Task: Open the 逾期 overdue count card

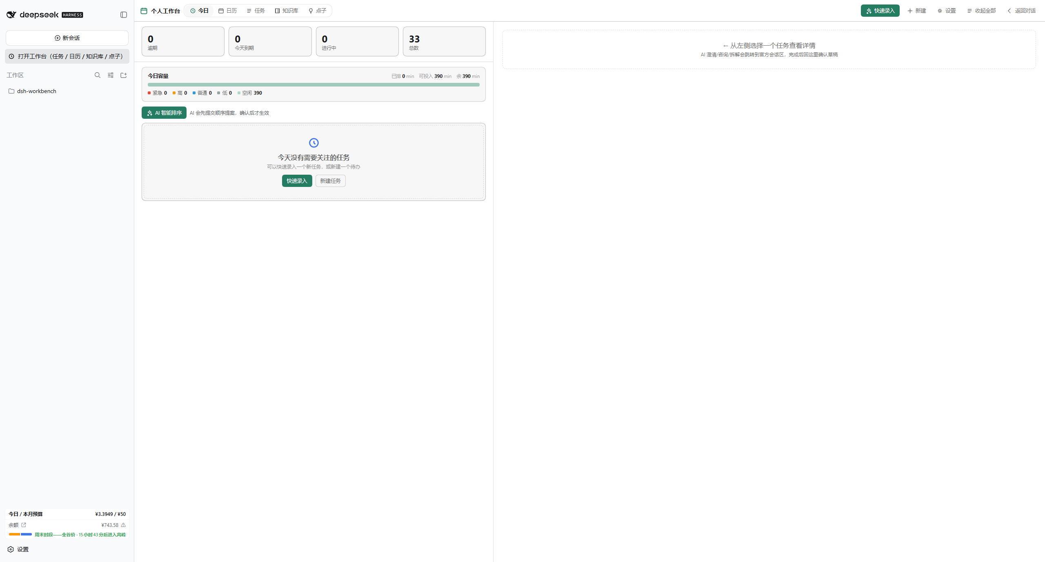Action: pyautogui.click(x=183, y=41)
